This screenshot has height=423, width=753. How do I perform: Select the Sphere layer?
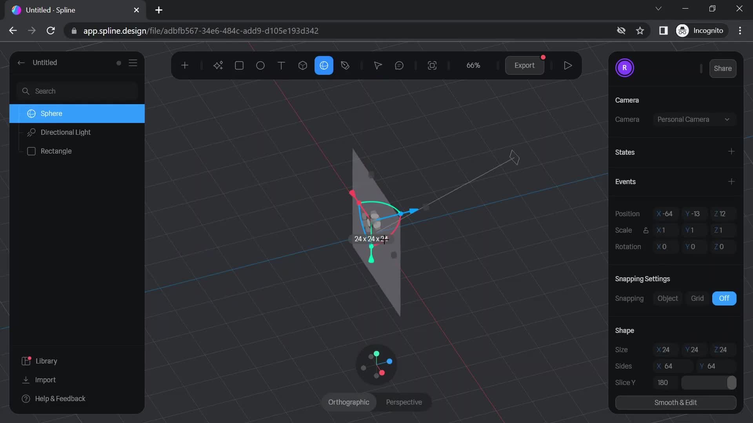pos(77,114)
